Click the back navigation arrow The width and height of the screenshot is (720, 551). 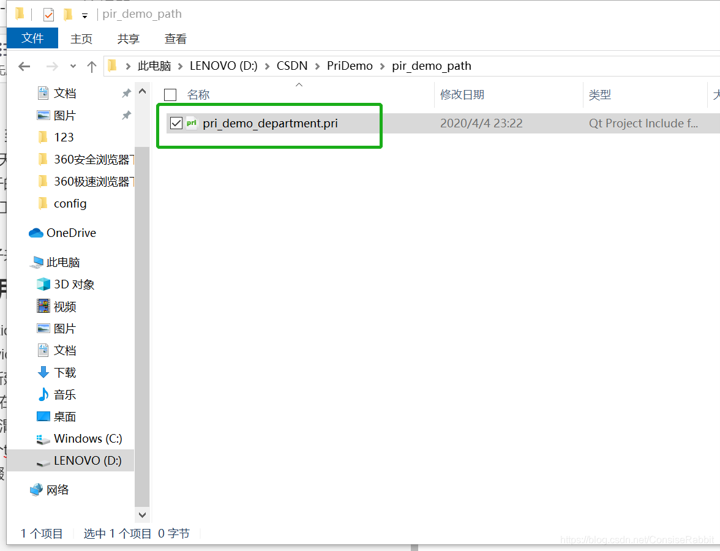tap(24, 67)
